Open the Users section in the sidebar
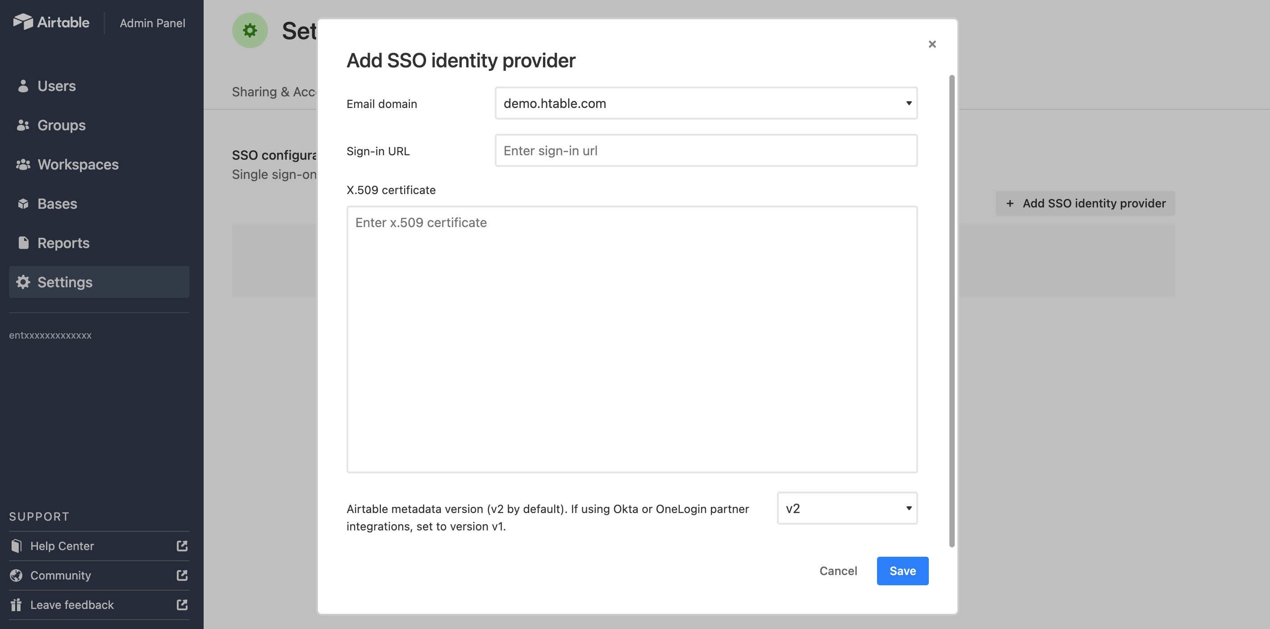 [99, 86]
